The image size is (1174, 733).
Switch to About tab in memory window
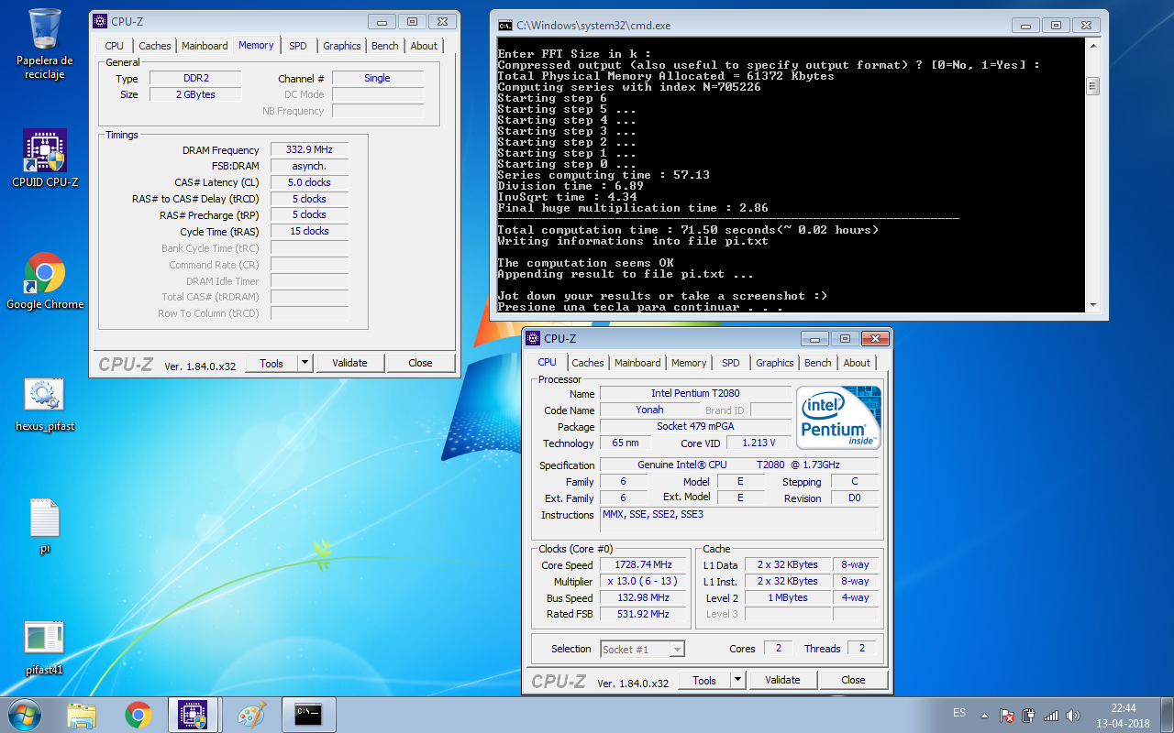coord(424,46)
